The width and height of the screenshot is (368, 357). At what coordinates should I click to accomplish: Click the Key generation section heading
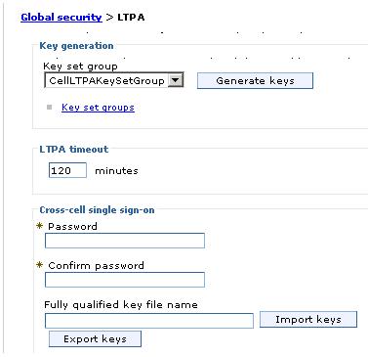pyautogui.click(x=76, y=46)
